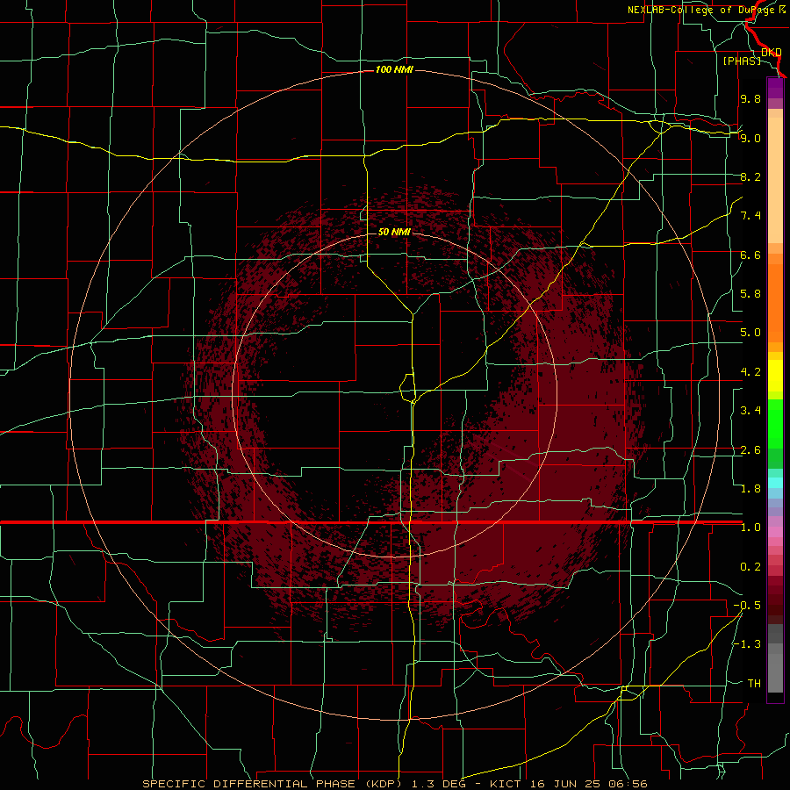This screenshot has height=790, width=790.
Task: Click the 6.6 value on color scale
Action: point(750,255)
